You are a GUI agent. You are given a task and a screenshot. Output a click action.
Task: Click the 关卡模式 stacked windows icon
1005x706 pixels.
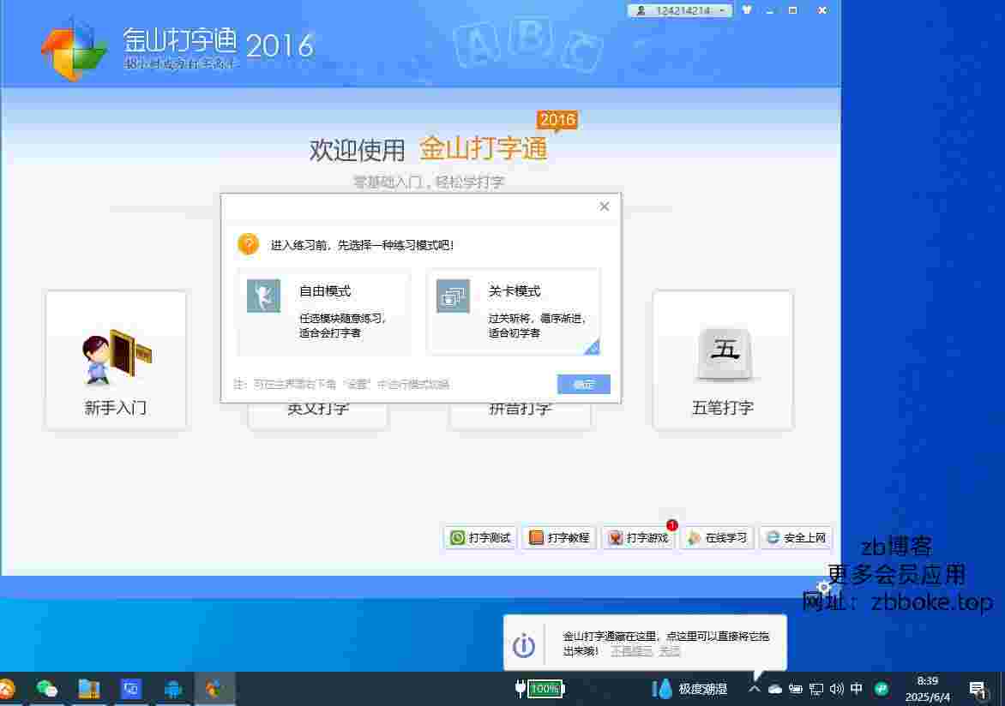coord(453,296)
